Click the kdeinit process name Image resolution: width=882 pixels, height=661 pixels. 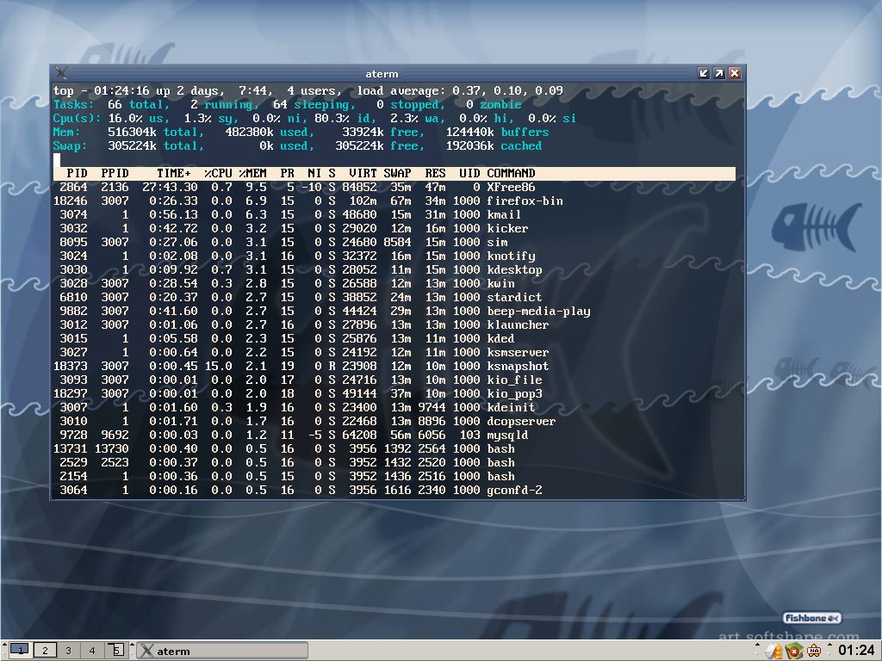[511, 407]
